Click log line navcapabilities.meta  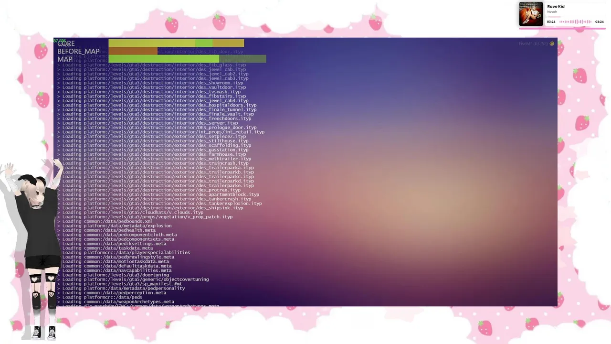115,270
